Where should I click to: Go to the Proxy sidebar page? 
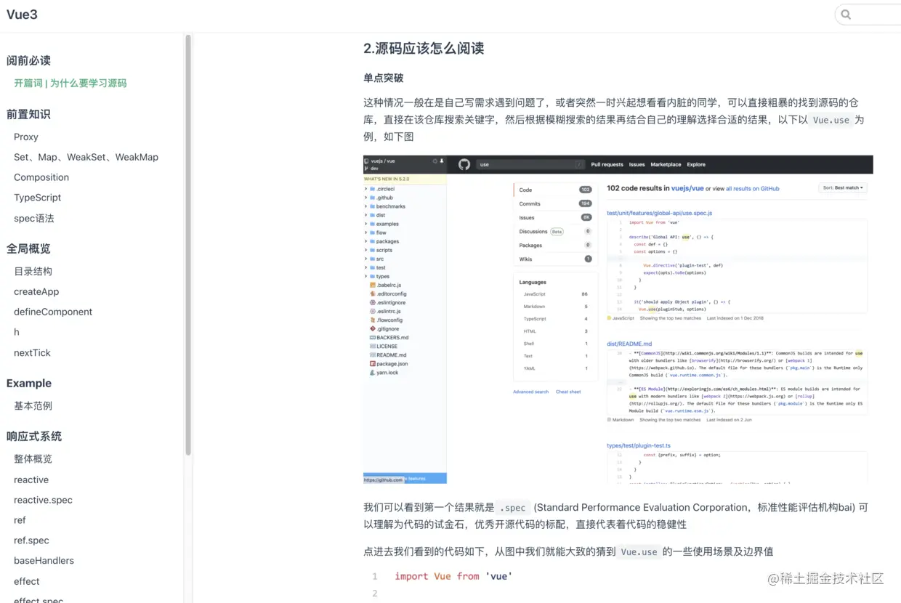[26, 137]
